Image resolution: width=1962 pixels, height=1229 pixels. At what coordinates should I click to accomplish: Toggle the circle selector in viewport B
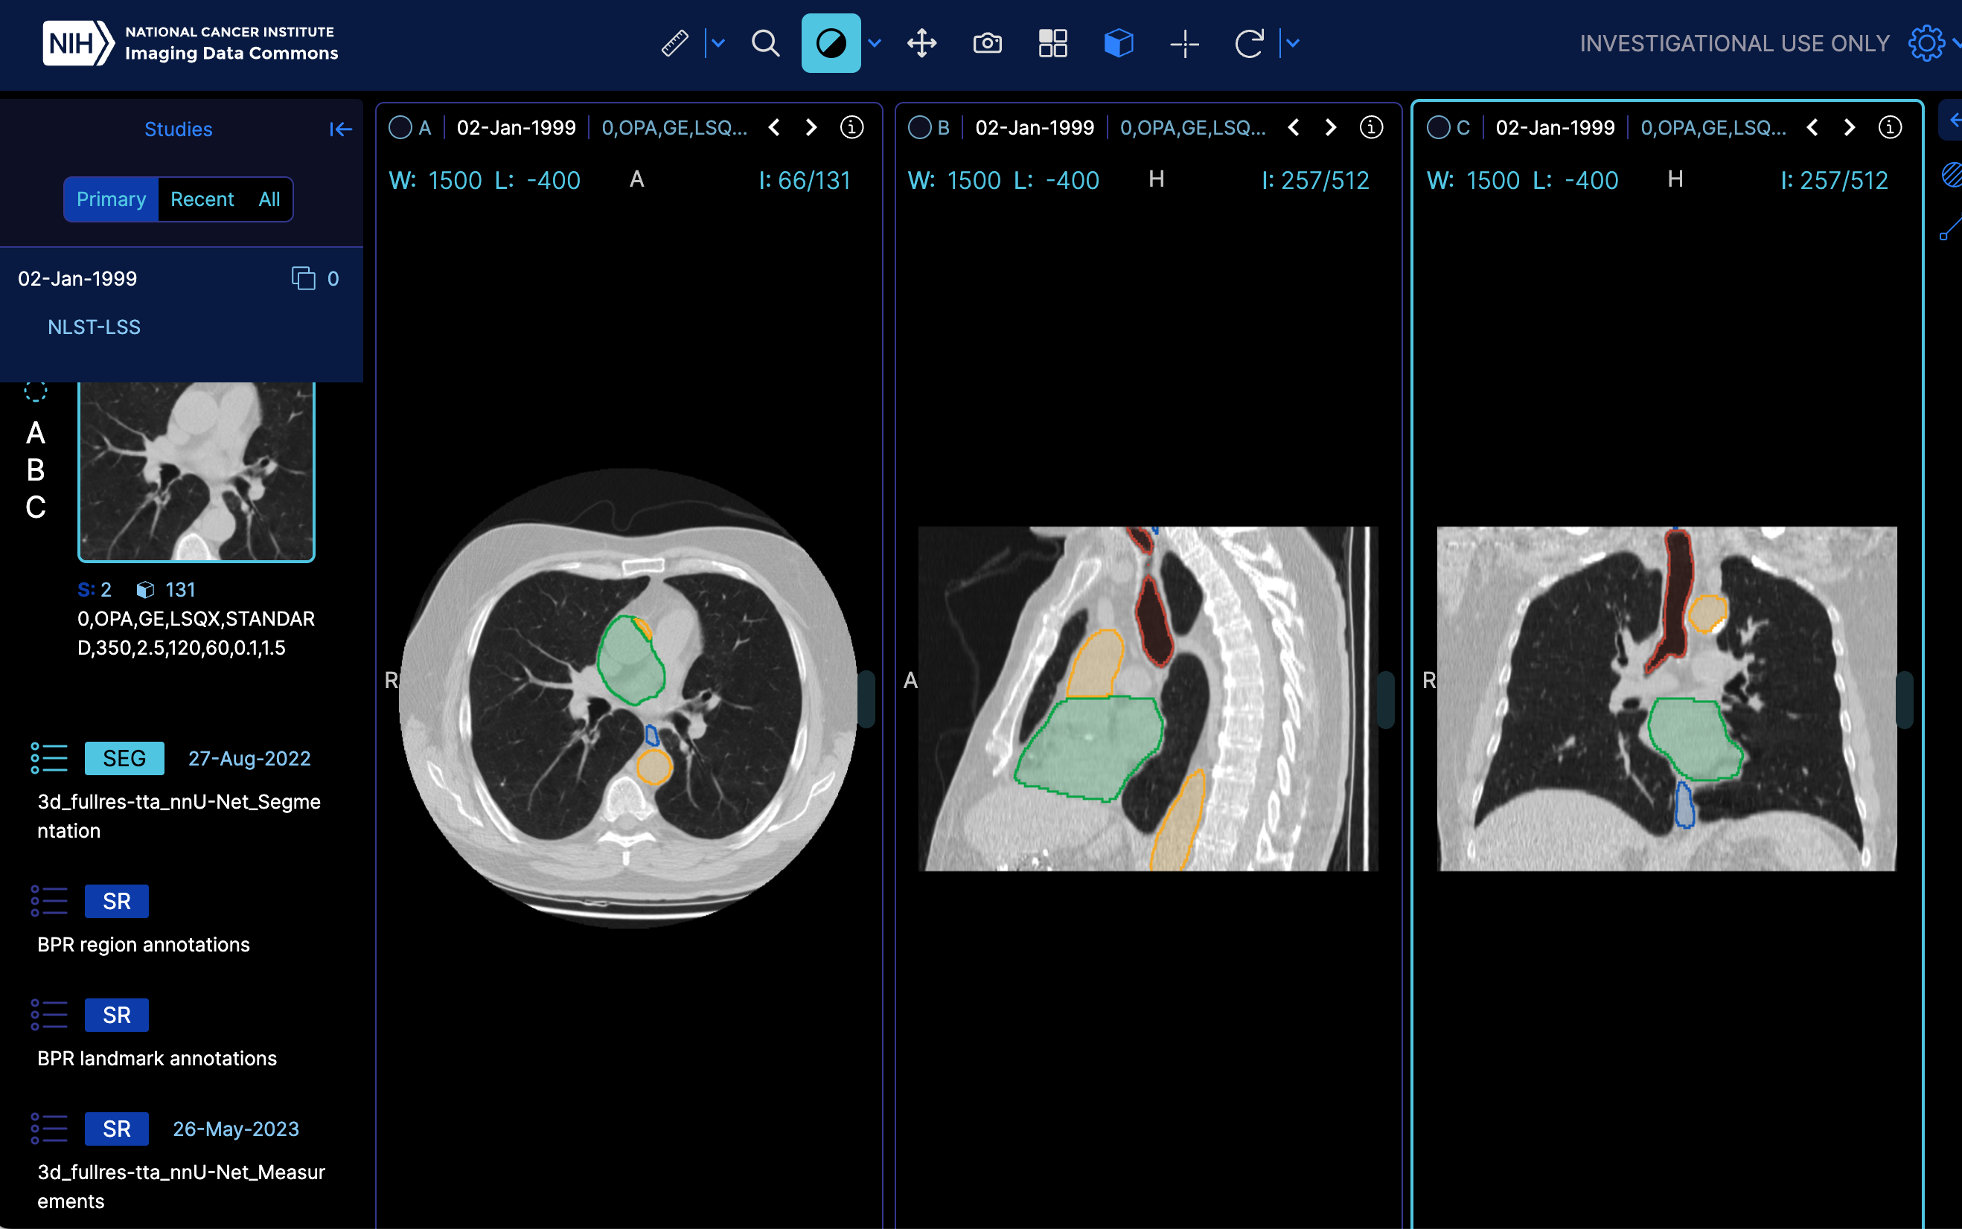(918, 128)
